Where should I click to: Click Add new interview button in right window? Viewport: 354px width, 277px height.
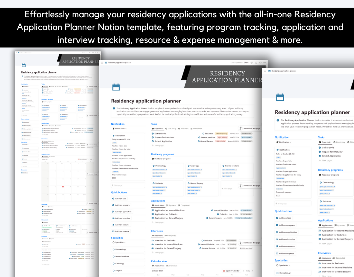[x=286, y=239]
